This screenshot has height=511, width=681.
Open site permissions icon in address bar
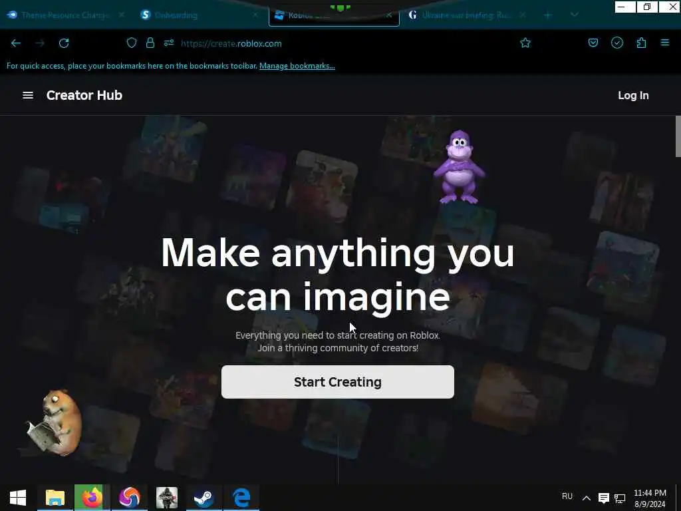[x=169, y=43]
